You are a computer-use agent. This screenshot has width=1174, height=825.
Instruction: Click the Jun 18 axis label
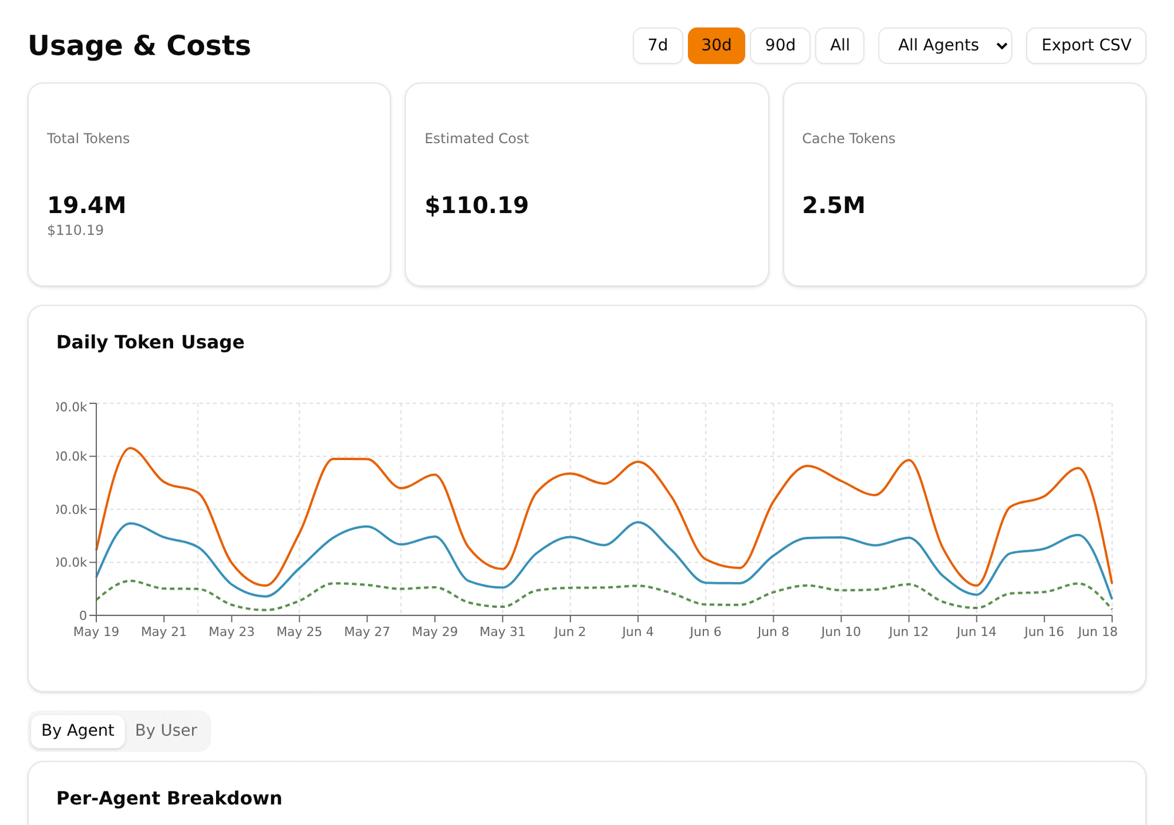1097,632
